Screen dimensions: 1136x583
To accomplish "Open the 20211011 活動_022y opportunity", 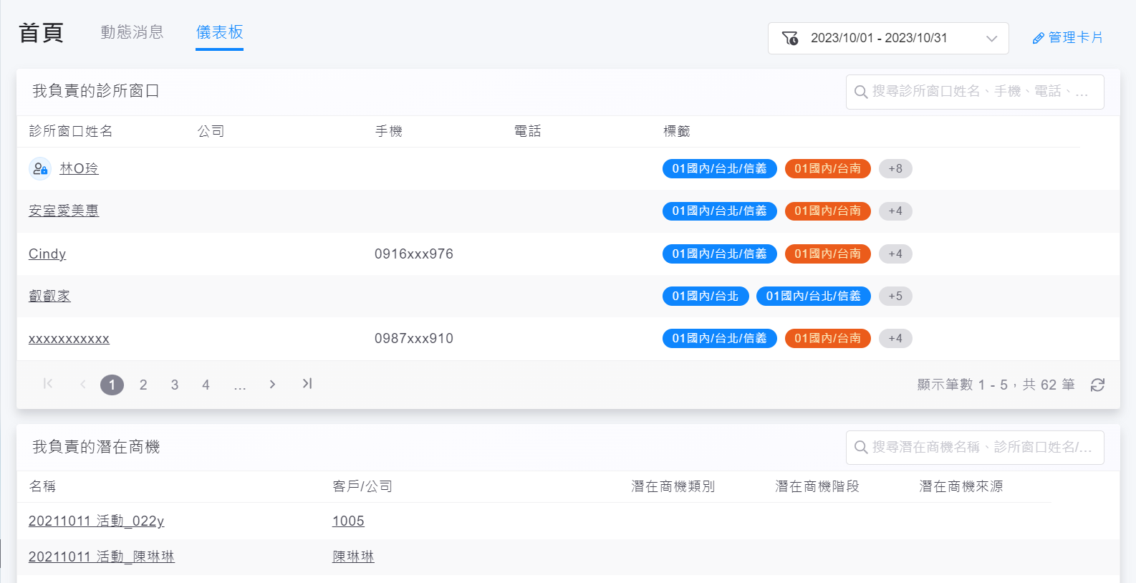I will point(97,521).
